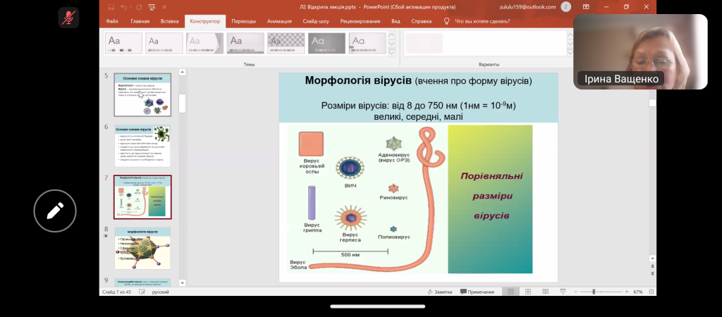This screenshot has height=317, width=722.
Task: Open the Файл menu
Action: tap(112, 21)
